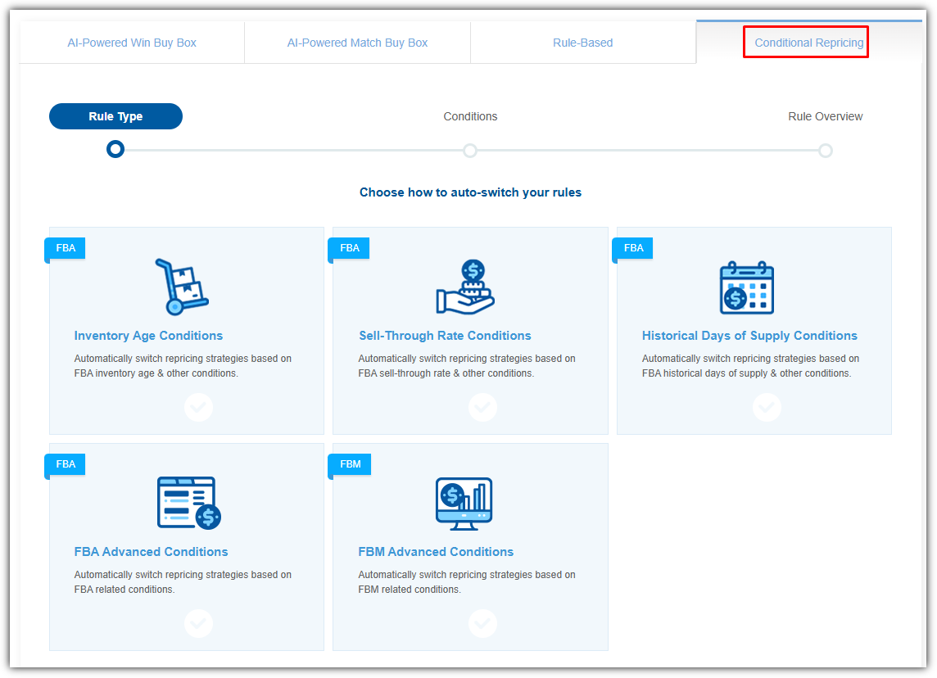Image resolution: width=937 pixels, height=678 pixels.
Task: Click Historical Days of Supply description text
Action: tap(750, 365)
